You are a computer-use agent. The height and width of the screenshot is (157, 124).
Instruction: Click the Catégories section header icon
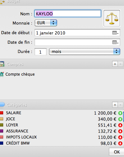[x=2, y=104]
